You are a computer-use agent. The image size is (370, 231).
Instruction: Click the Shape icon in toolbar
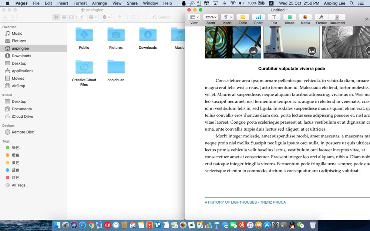coord(290,17)
